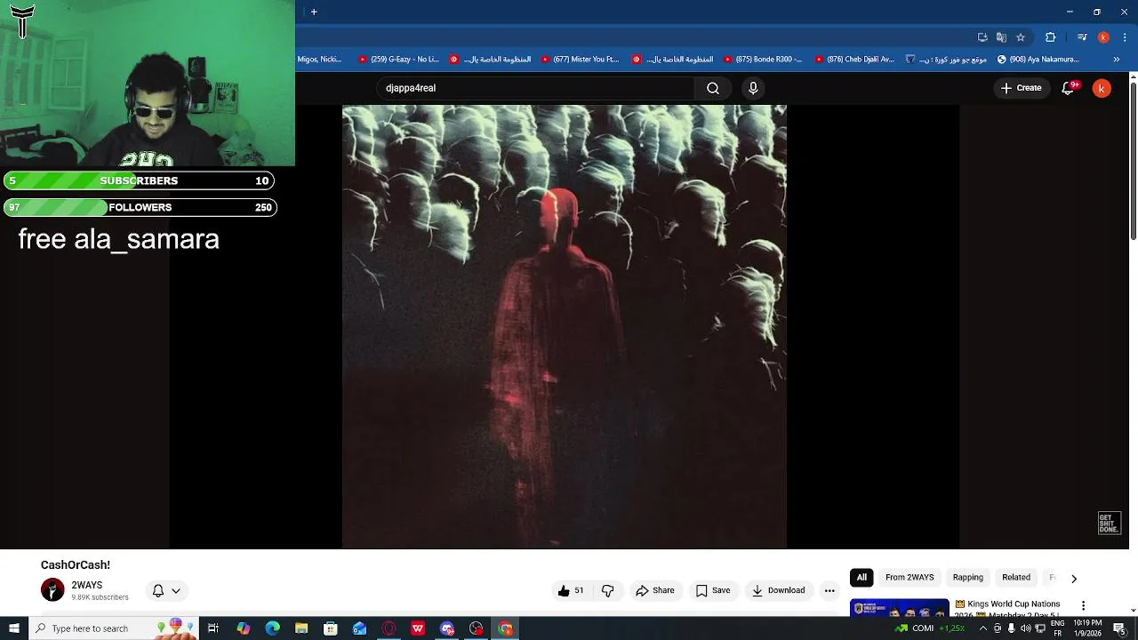
Task: Open Windows Start menu
Action: coord(14,628)
